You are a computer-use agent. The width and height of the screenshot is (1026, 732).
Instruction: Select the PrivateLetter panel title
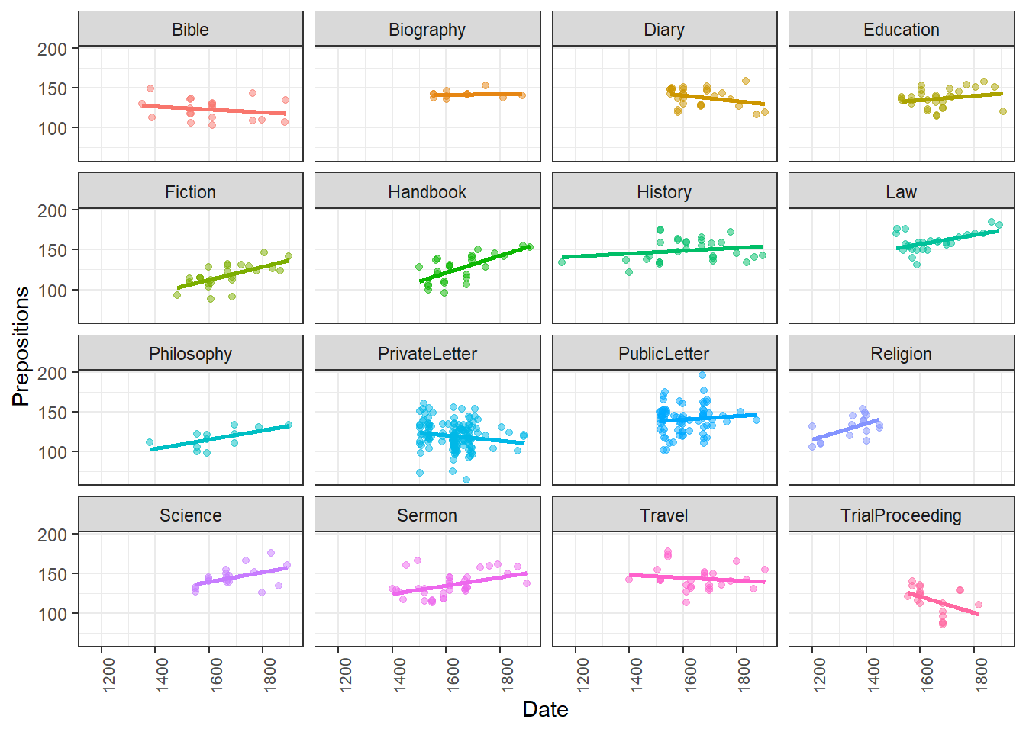tap(427, 354)
